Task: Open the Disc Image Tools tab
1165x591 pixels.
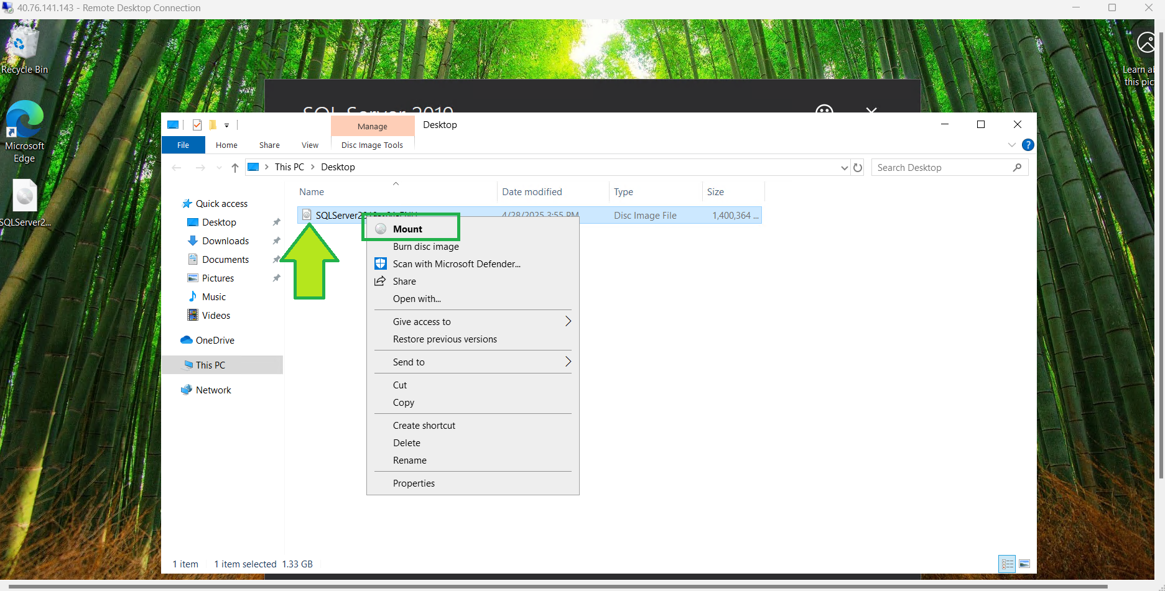Action: pos(372,145)
